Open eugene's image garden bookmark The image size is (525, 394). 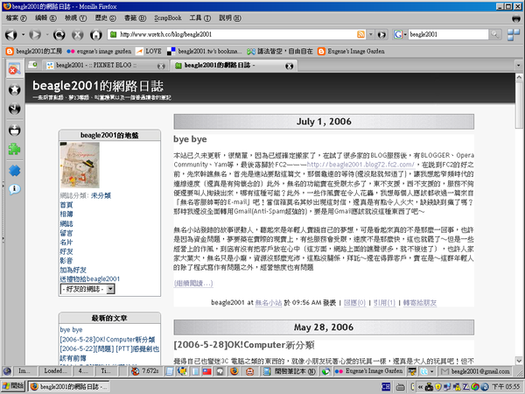click(99, 52)
